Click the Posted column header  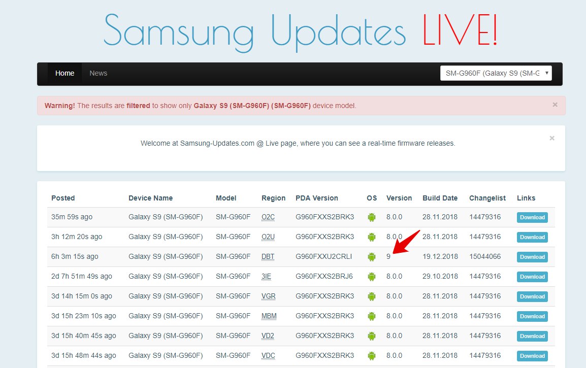pos(63,198)
